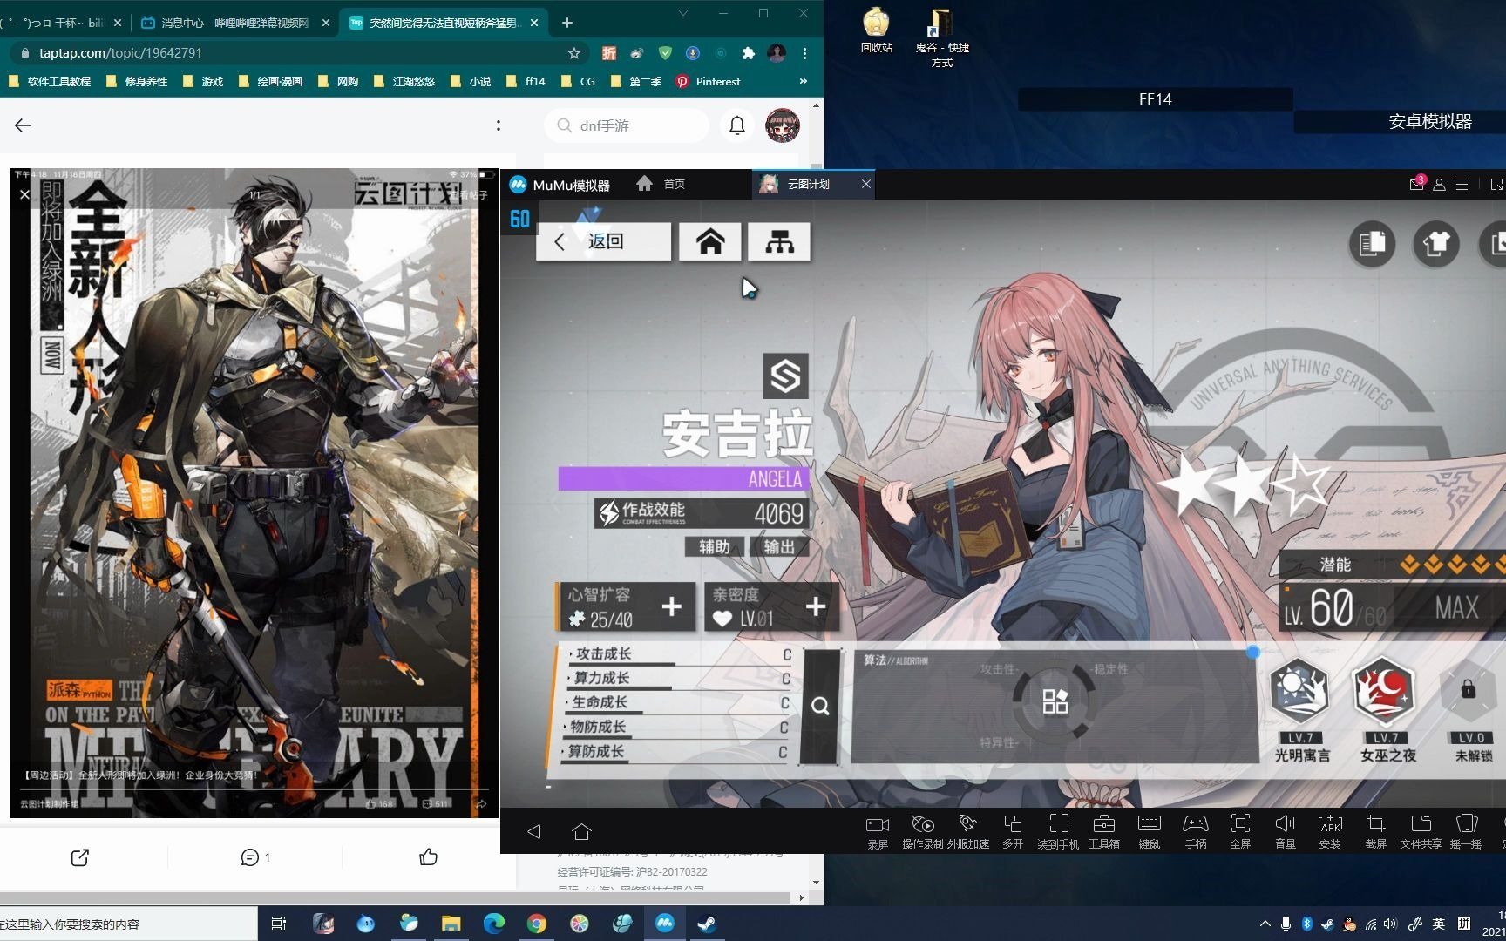Click the Android back triangle in MuMu

click(x=534, y=831)
